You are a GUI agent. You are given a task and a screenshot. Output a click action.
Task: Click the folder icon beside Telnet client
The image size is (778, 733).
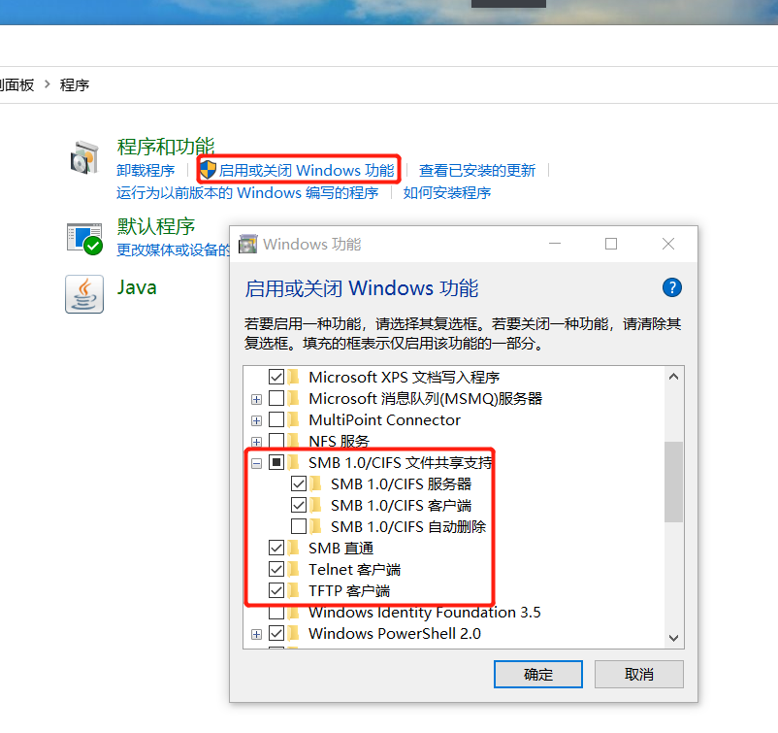click(x=294, y=569)
